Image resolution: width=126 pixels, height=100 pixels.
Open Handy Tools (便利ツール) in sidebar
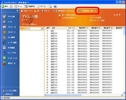pos(9,63)
